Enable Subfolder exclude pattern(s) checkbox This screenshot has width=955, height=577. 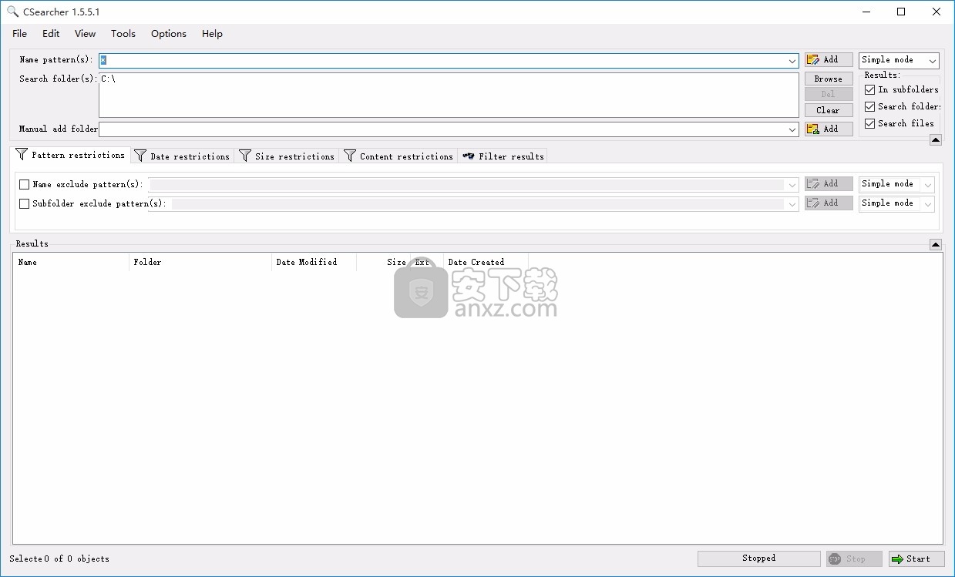point(25,203)
